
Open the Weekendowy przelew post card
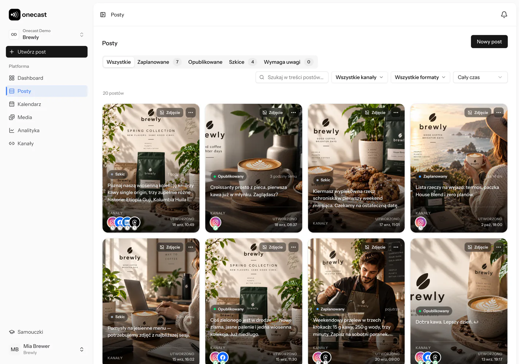356,301
